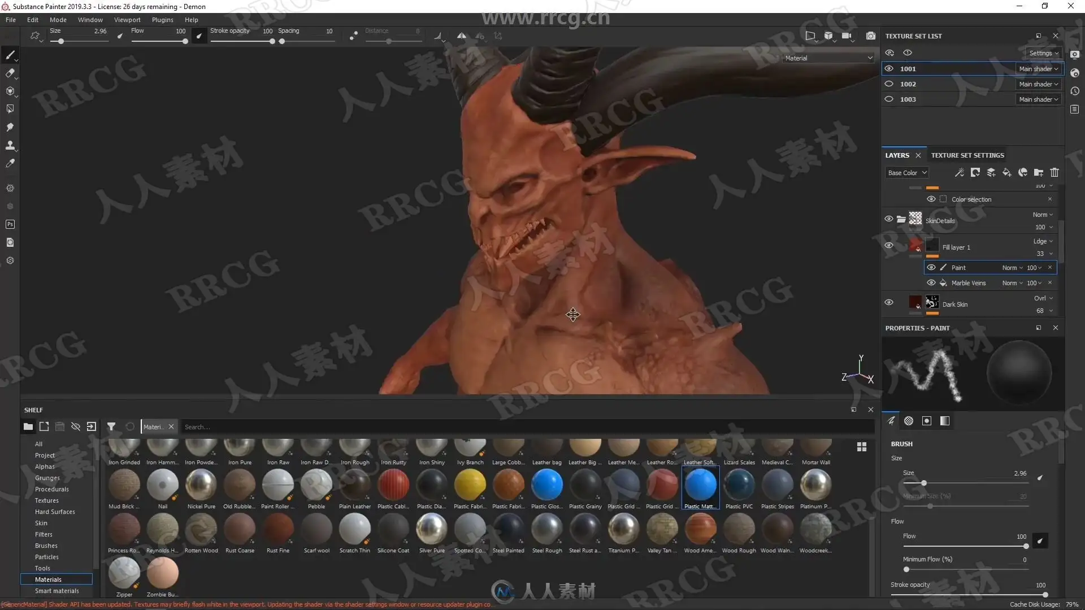Open the Base Color channel dropdown
1085x610 pixels.
pos(906,173)
